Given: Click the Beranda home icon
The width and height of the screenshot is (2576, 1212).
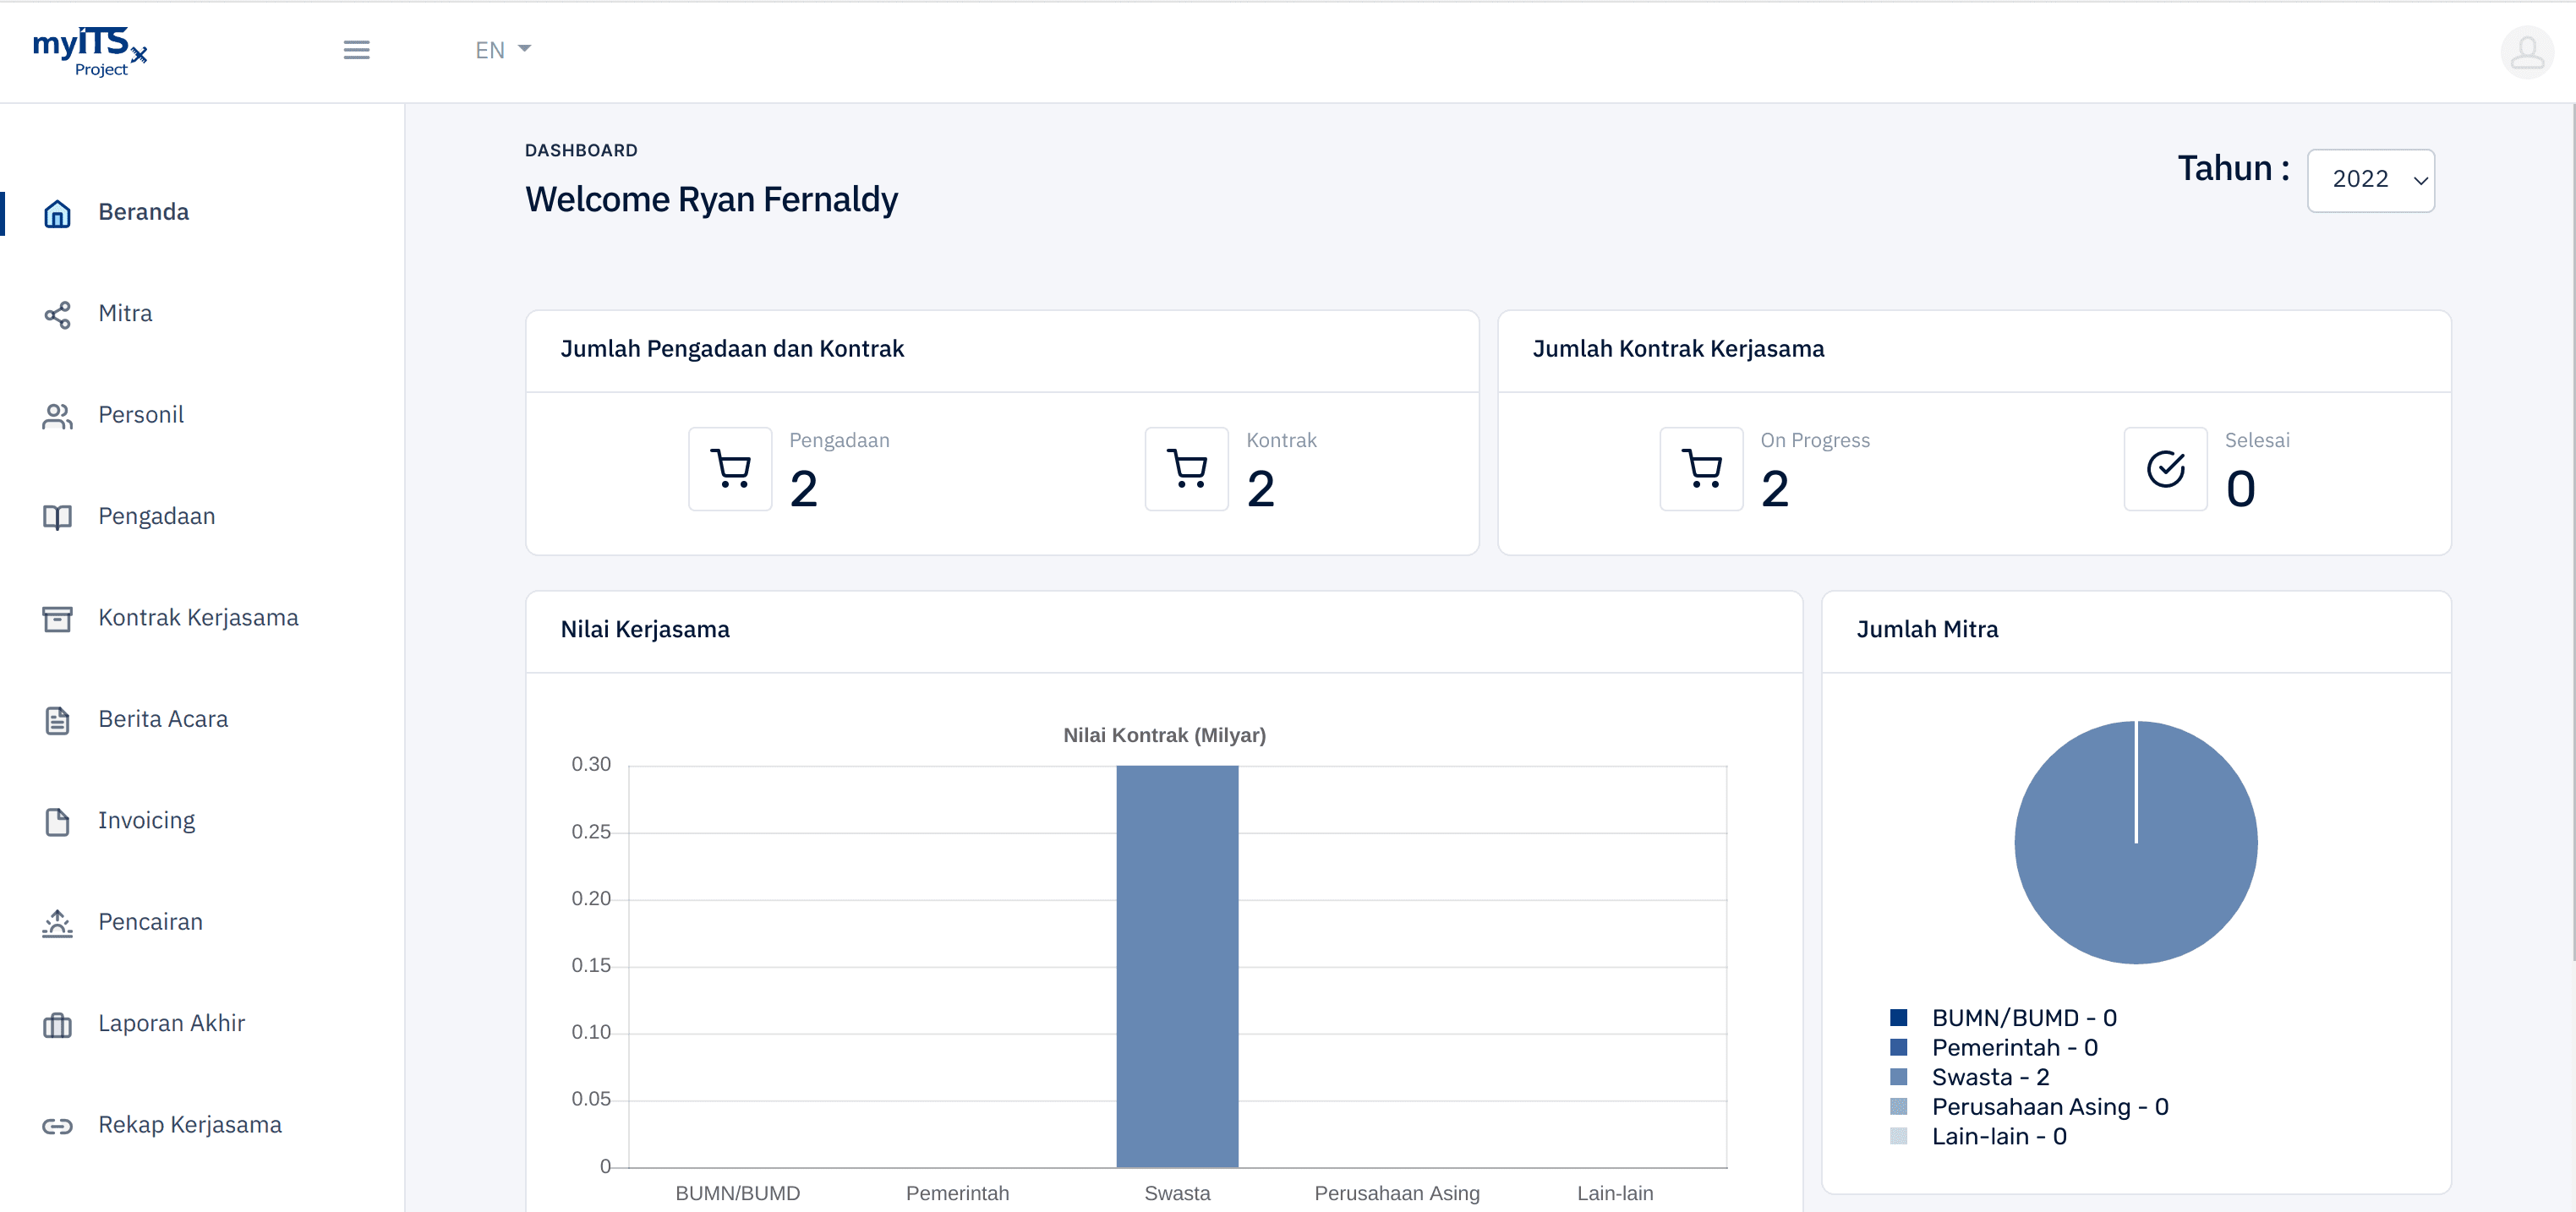Looking at the screenshot, I should (57, 213).
